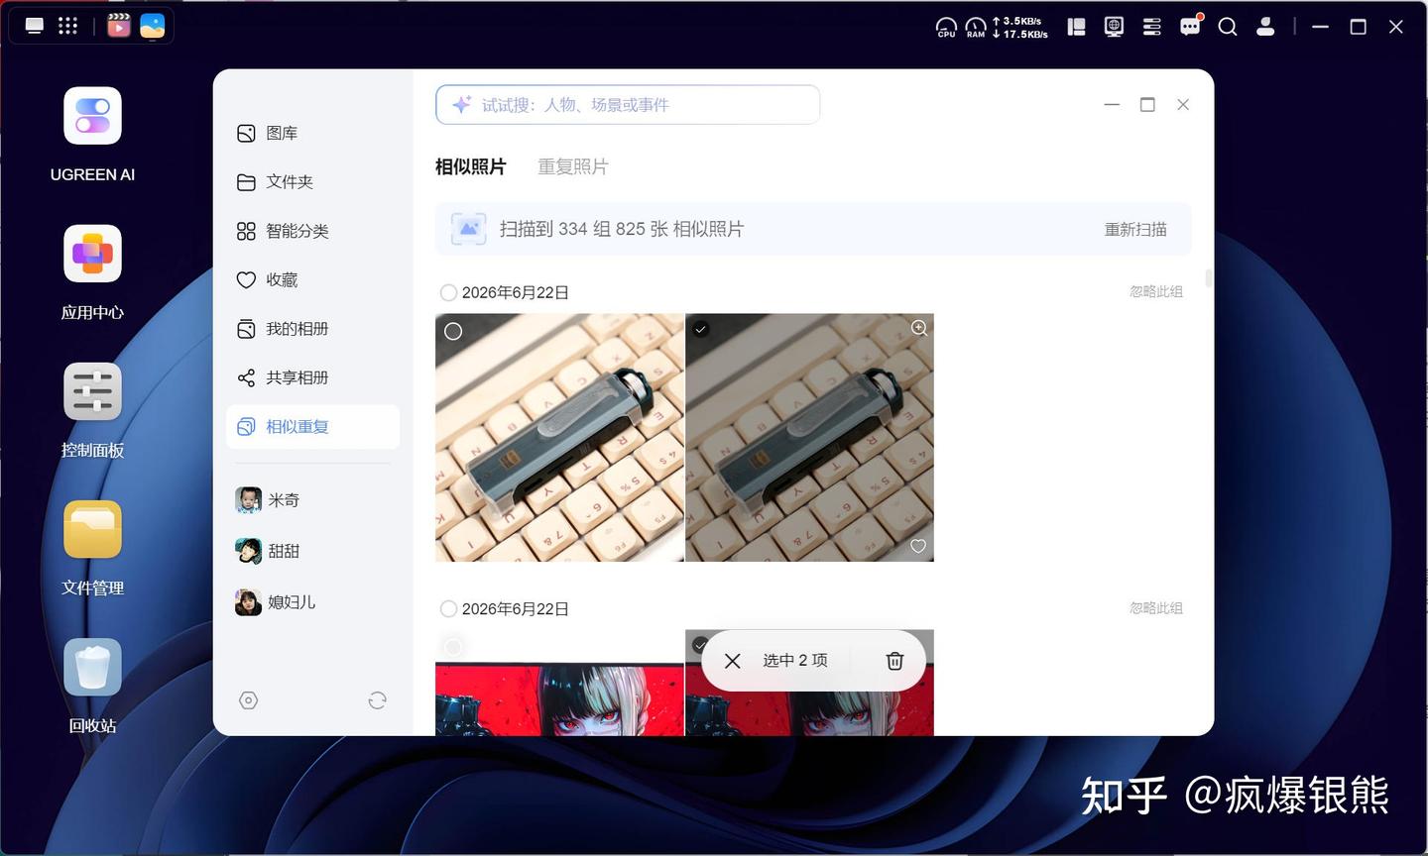This screenshot has width=1428, height=856.
Task: Open 我的相册 in the sidebar
Action: point(312,329)
